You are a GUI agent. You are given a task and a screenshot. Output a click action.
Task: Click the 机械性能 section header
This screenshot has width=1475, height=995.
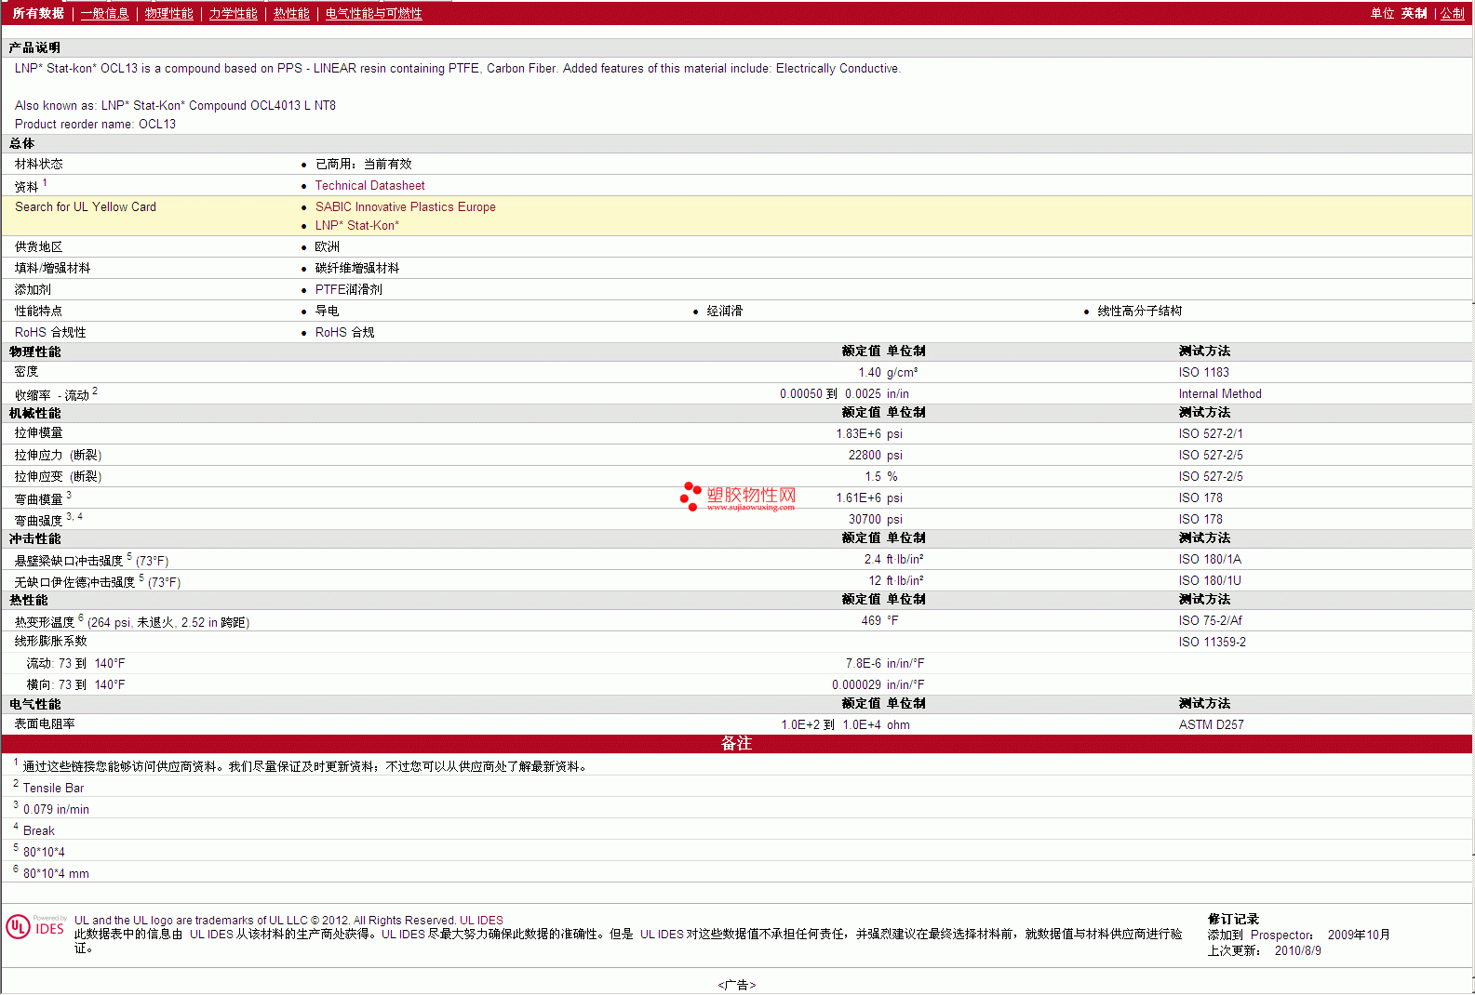(34, 413)
